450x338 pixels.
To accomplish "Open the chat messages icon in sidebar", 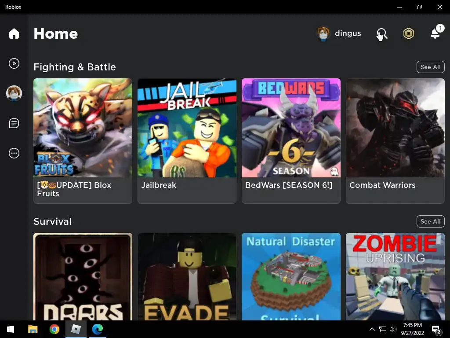I will point(14,123).
